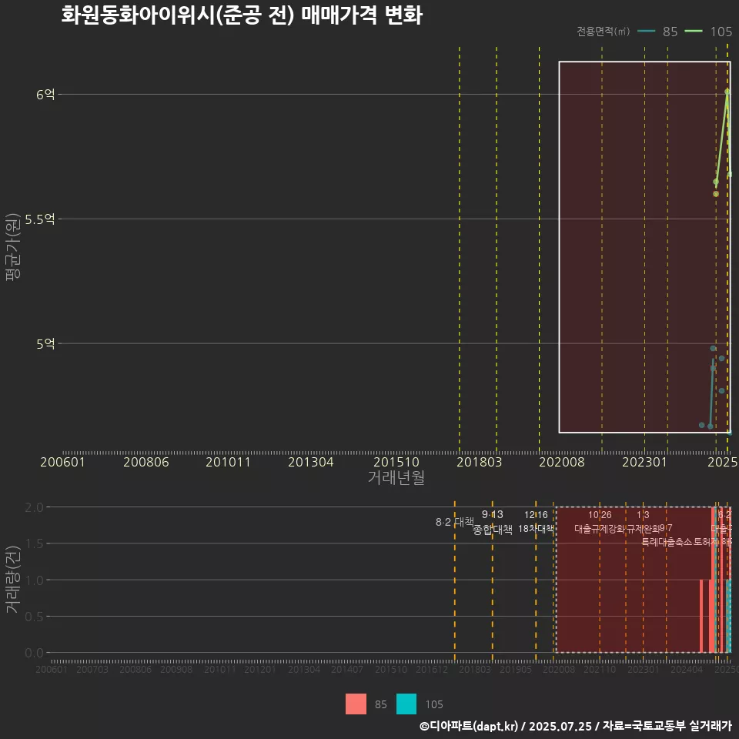Click the red 85 swatch in bottom legend

[356, 704]
